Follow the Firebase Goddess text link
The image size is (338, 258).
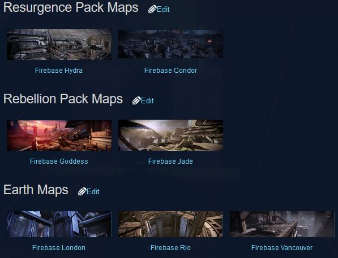[59, 161]
